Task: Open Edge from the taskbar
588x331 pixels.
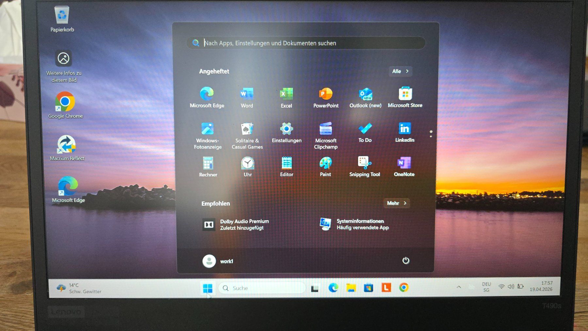Action: tap(333, 288)
